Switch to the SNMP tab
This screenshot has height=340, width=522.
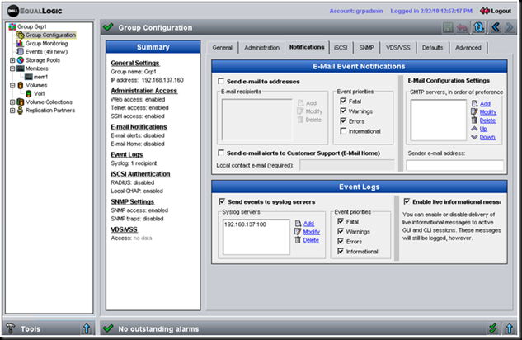[366, 48]
